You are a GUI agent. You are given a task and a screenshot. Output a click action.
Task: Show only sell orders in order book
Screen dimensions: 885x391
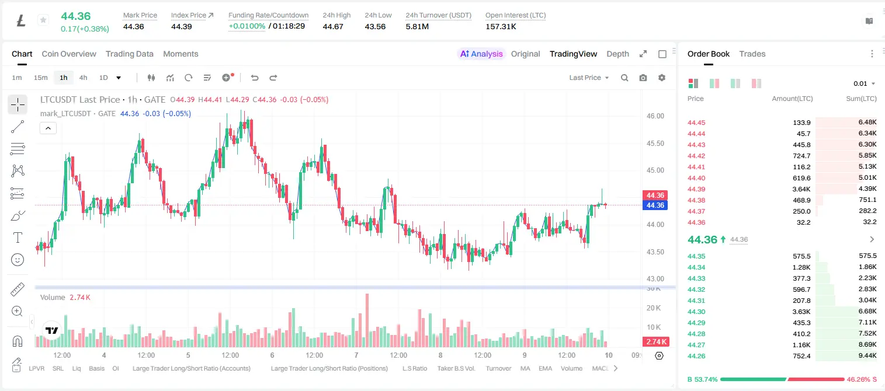pyautogui.click(x=756, y=83)
